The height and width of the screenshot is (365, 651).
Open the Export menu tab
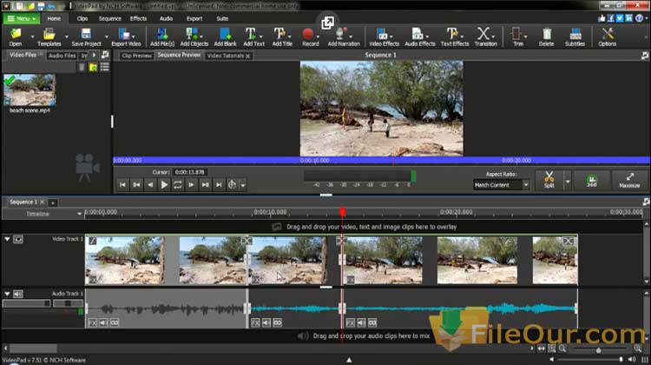tap(194, 18)
